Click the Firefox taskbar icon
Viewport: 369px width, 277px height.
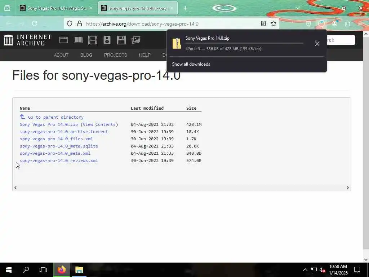pos(61,270)
